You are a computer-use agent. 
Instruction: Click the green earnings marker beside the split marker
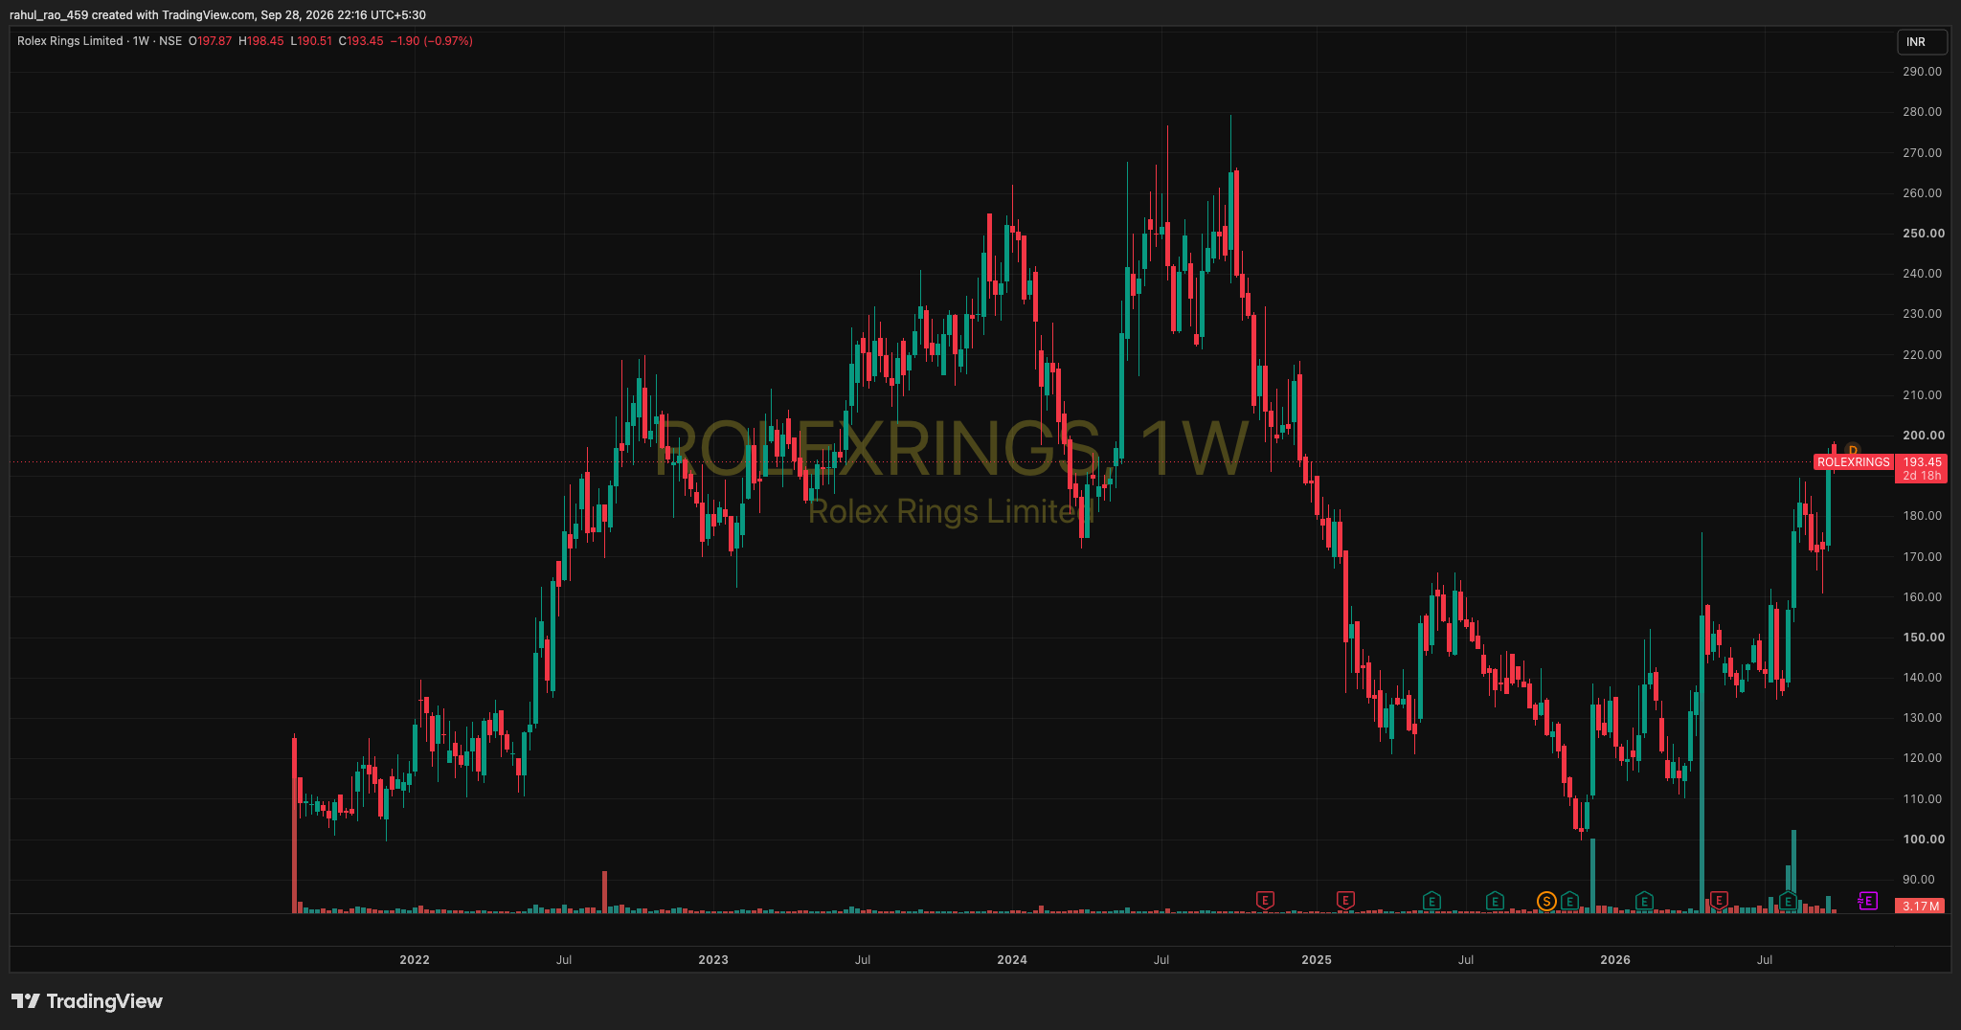tap(1569, 901)
